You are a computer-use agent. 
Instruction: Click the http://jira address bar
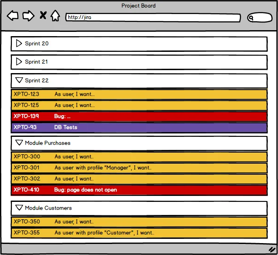coord(153,18)
